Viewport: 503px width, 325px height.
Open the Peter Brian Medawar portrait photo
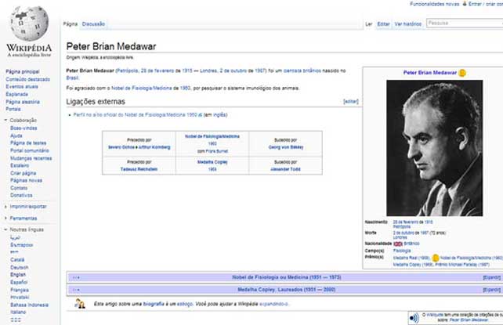[x=434, y=148]
